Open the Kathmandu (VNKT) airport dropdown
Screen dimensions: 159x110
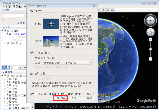[x=67, y=63]
